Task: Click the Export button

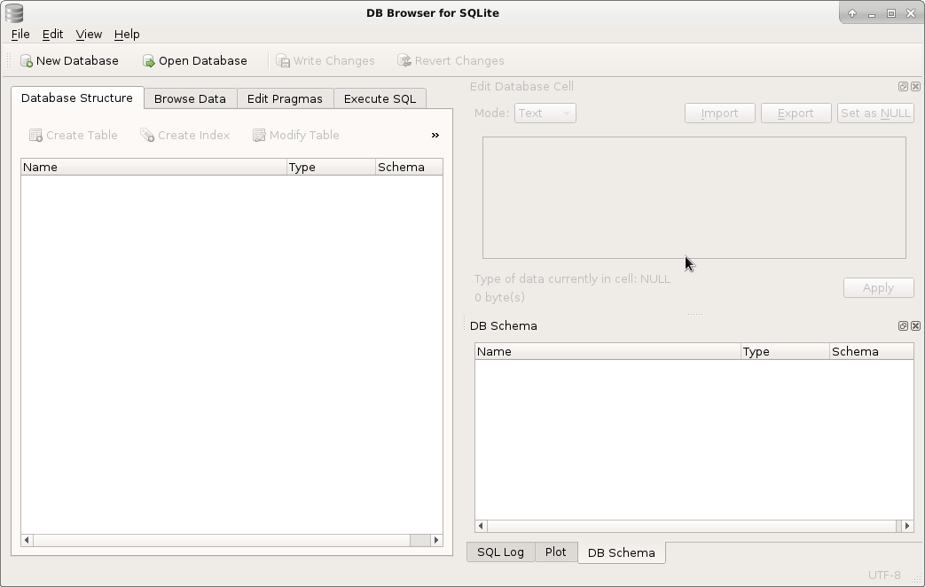Action: pos(796,113)
